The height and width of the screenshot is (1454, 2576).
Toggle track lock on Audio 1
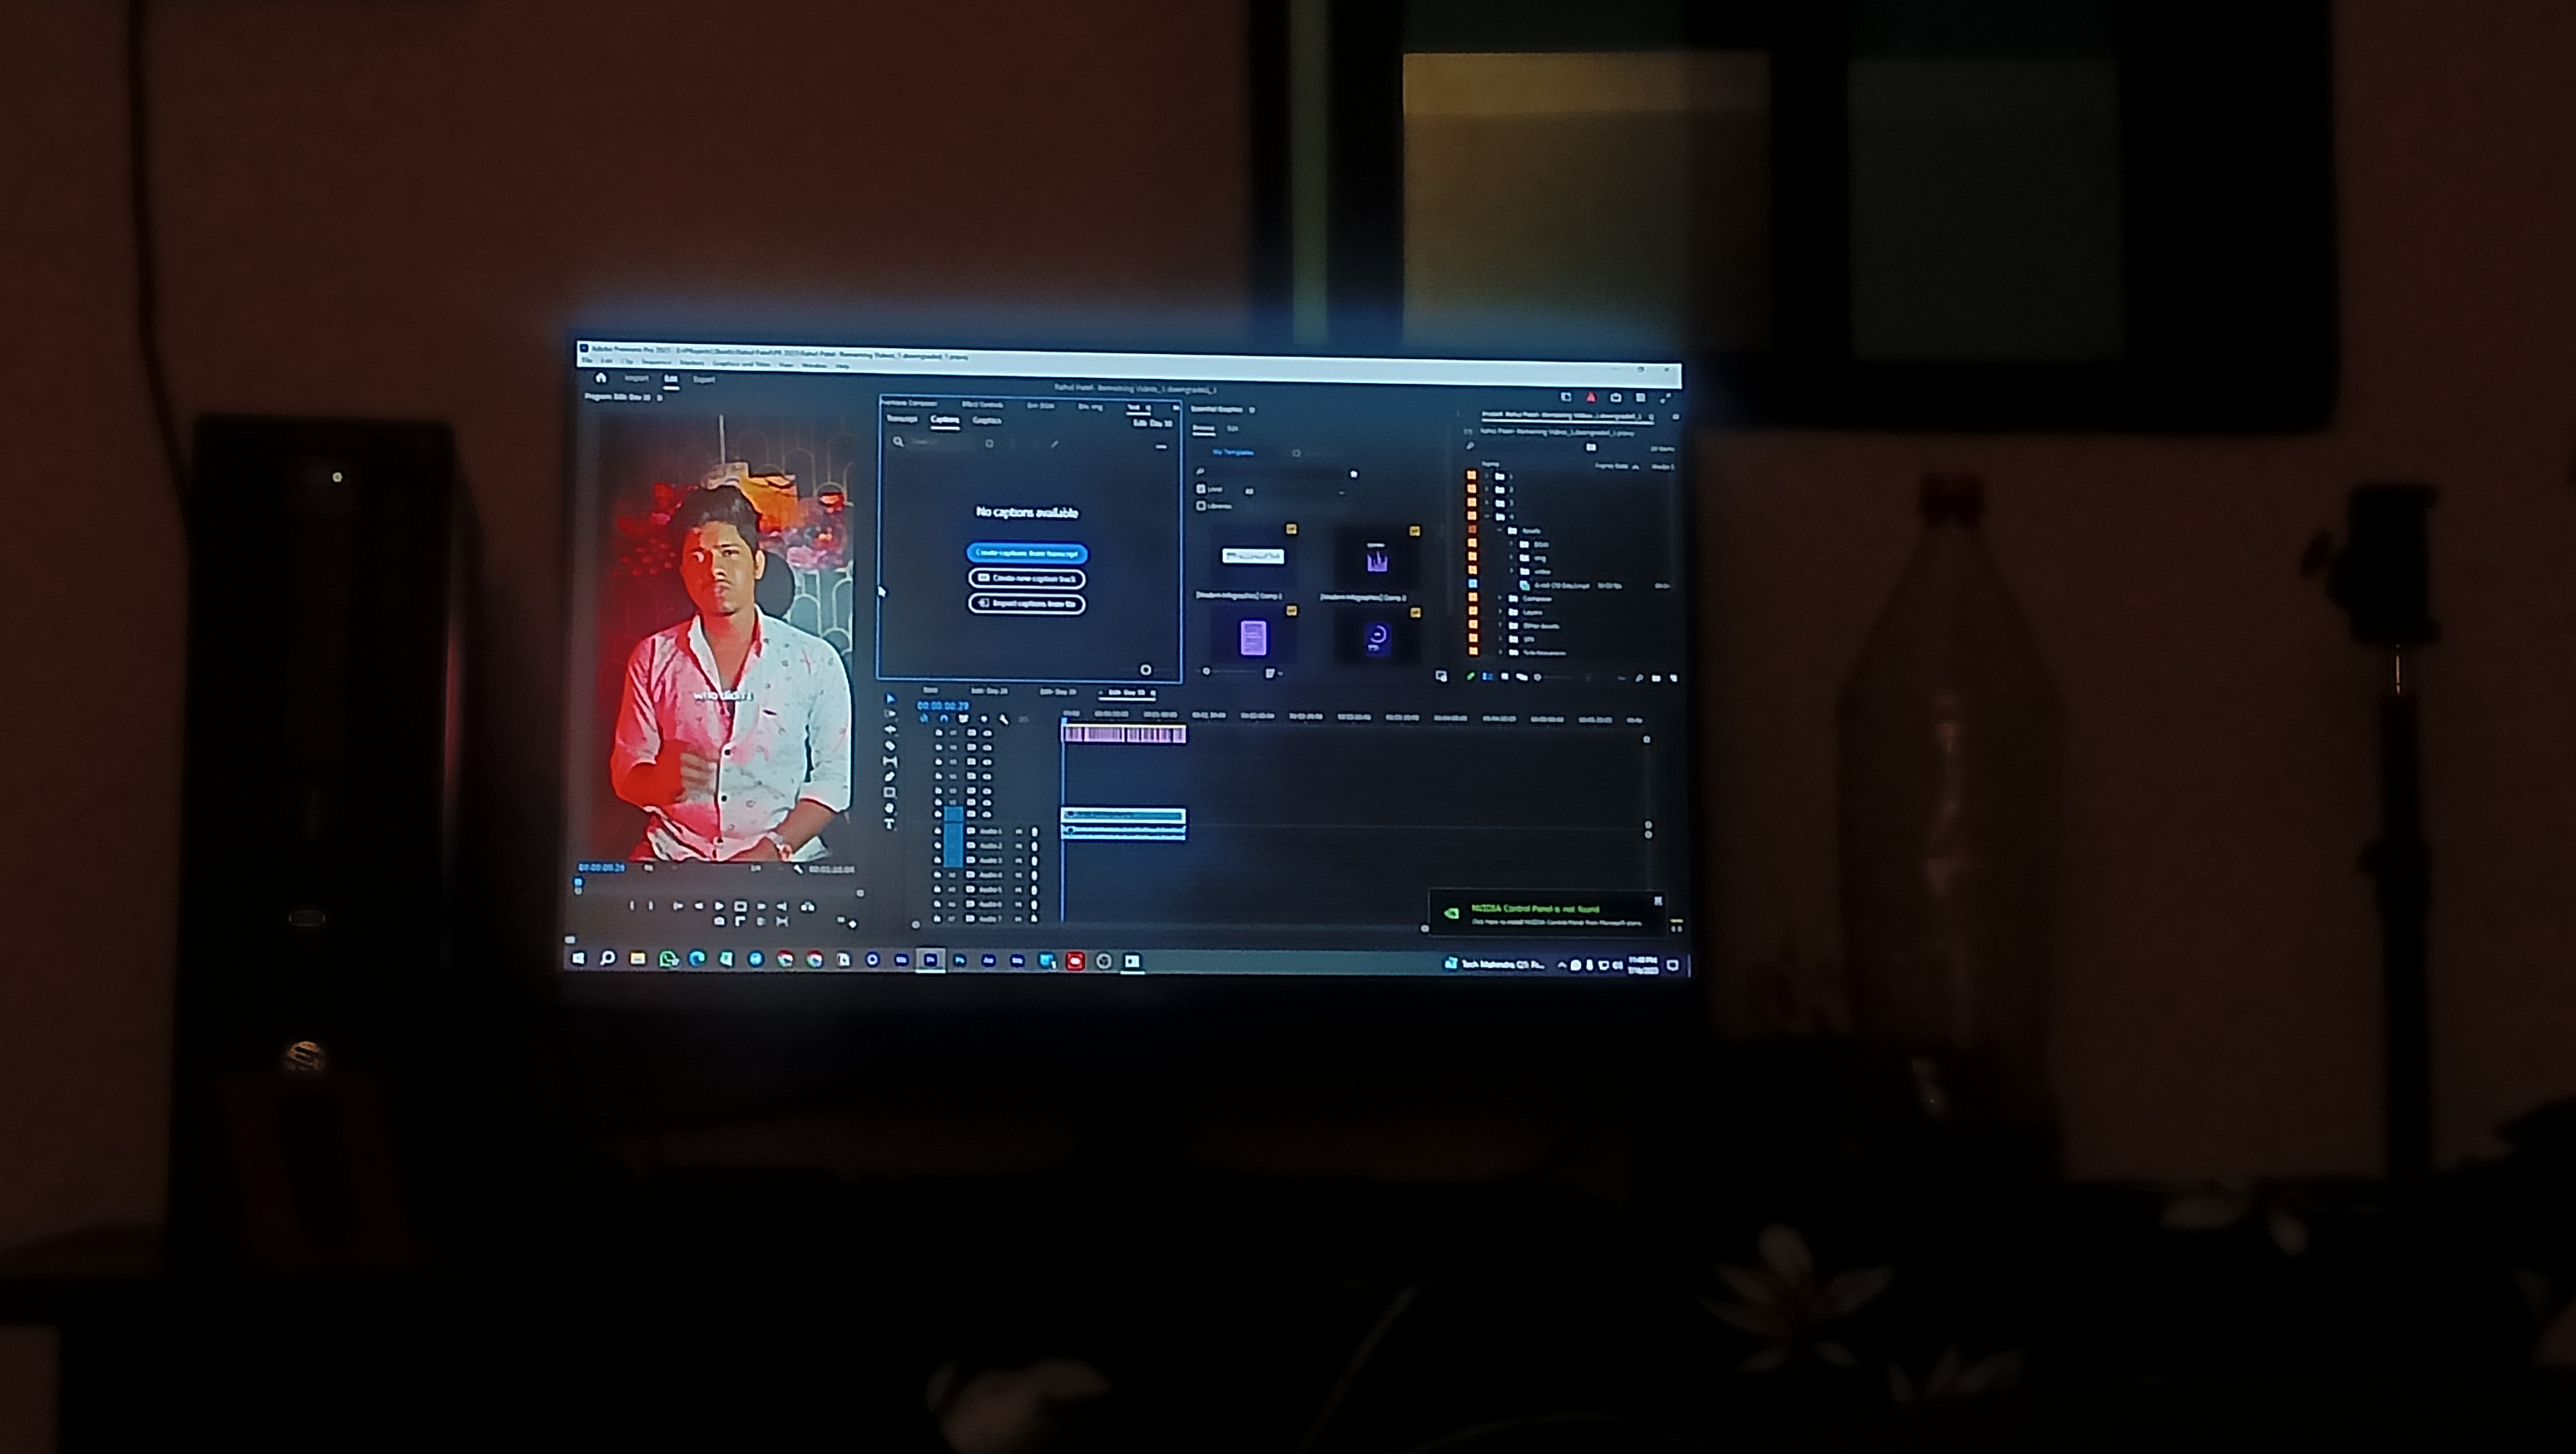[939, 831]
